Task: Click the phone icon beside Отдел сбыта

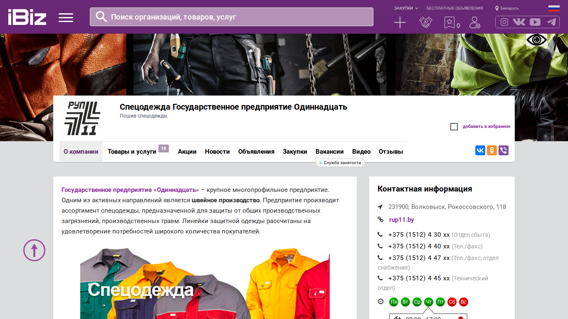Action: [x=380, y=235]
